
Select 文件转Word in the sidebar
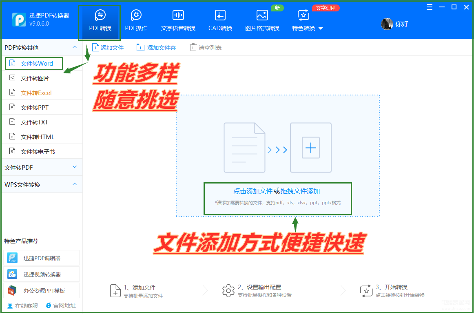[42, 64]
